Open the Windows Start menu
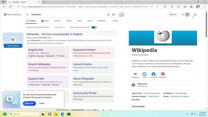 tap(5, 114)
